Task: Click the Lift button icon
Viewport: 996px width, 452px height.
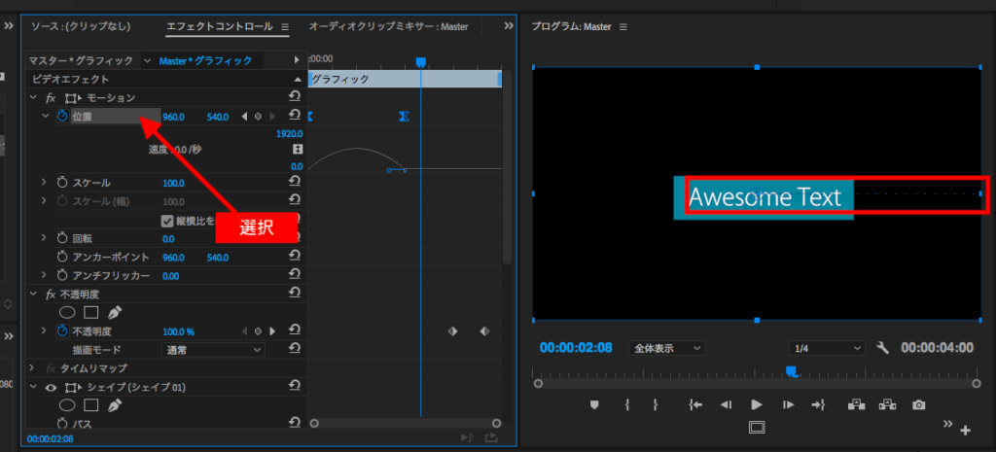Action: (856, 404)
